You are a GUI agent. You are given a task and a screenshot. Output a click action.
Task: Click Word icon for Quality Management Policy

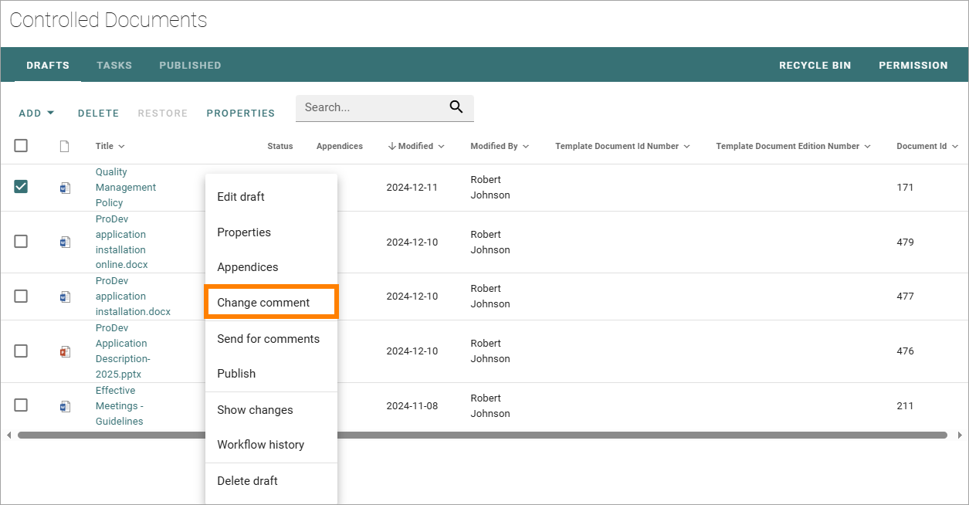[x=65, y=188]
